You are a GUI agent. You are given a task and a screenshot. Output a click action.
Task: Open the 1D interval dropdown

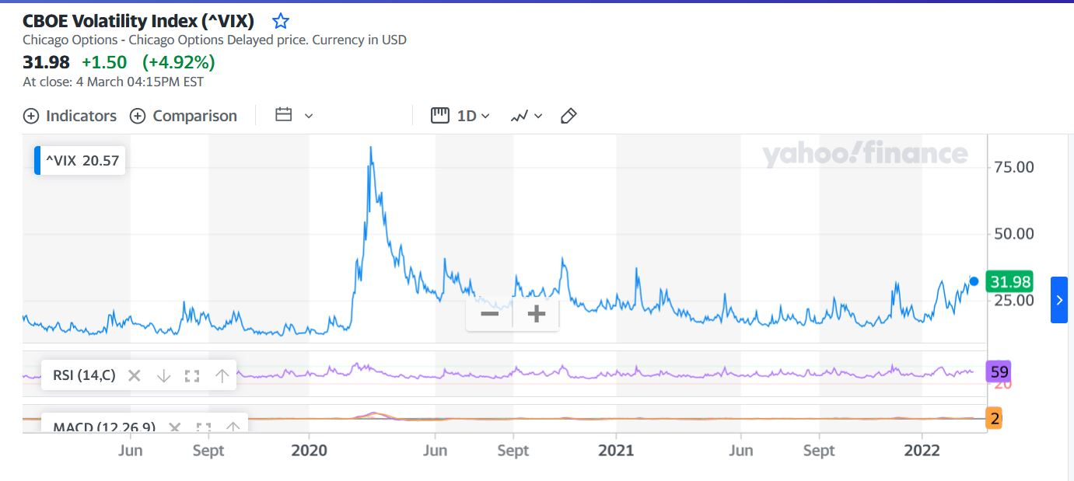pos(473,116)
